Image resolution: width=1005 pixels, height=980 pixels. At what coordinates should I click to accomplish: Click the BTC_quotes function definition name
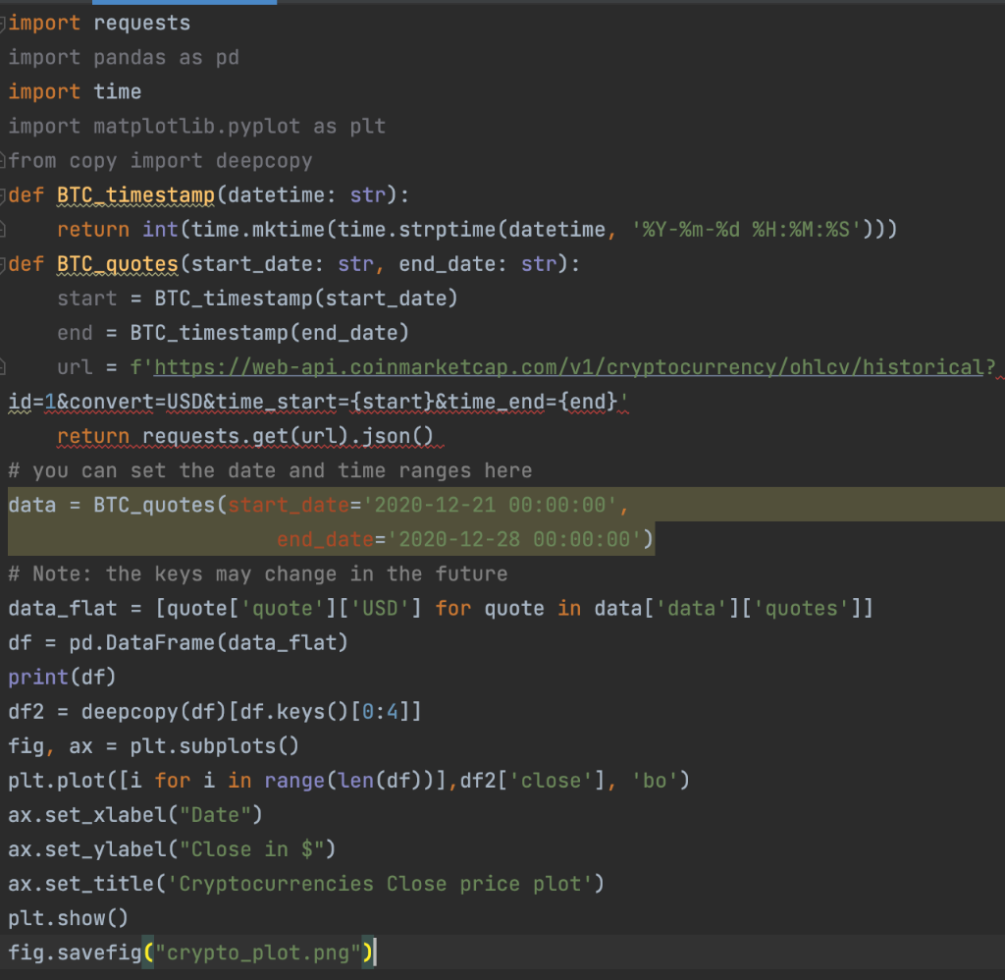pos(118,264)
